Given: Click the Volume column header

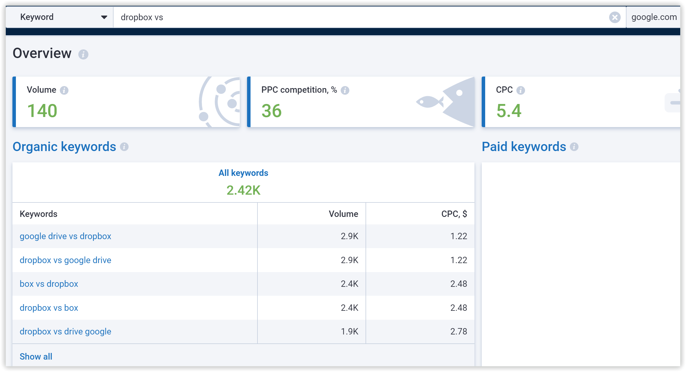Looking at the screenshot, I should click(x=344, y=214).
